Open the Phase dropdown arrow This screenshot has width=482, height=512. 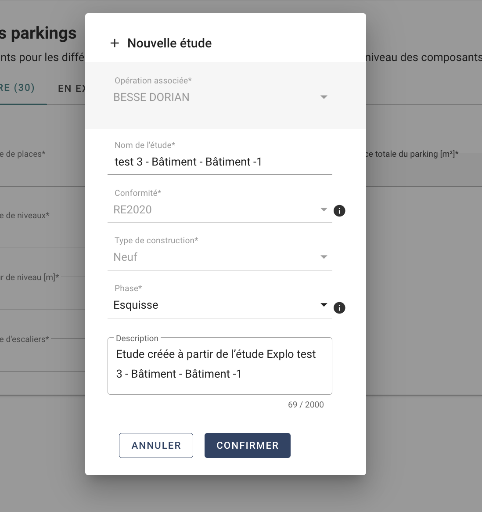[x=324, y=305]
